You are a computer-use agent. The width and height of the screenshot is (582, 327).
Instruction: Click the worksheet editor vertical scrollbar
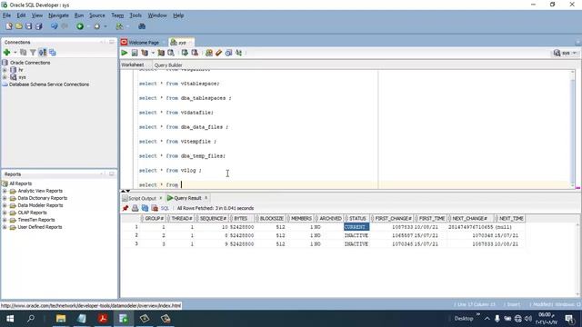pos(573,128)
